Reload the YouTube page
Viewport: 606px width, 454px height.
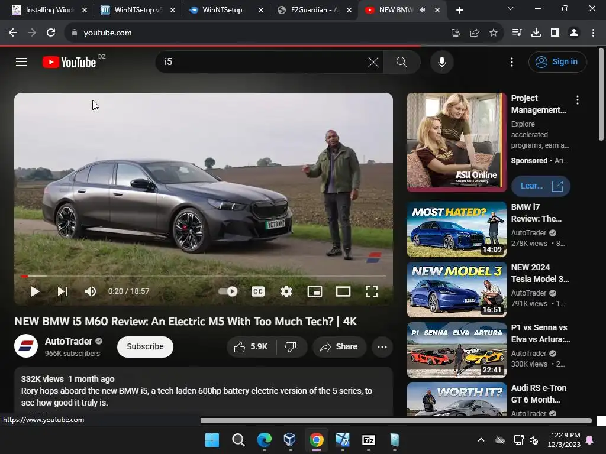point(51,33)
